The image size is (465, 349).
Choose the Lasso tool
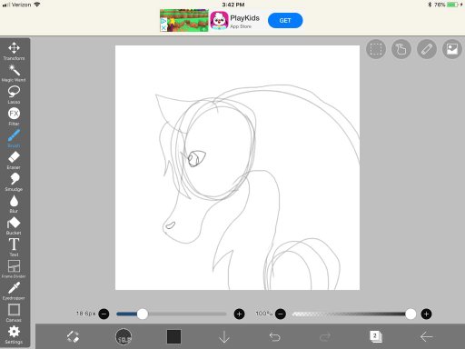[14, 95]
